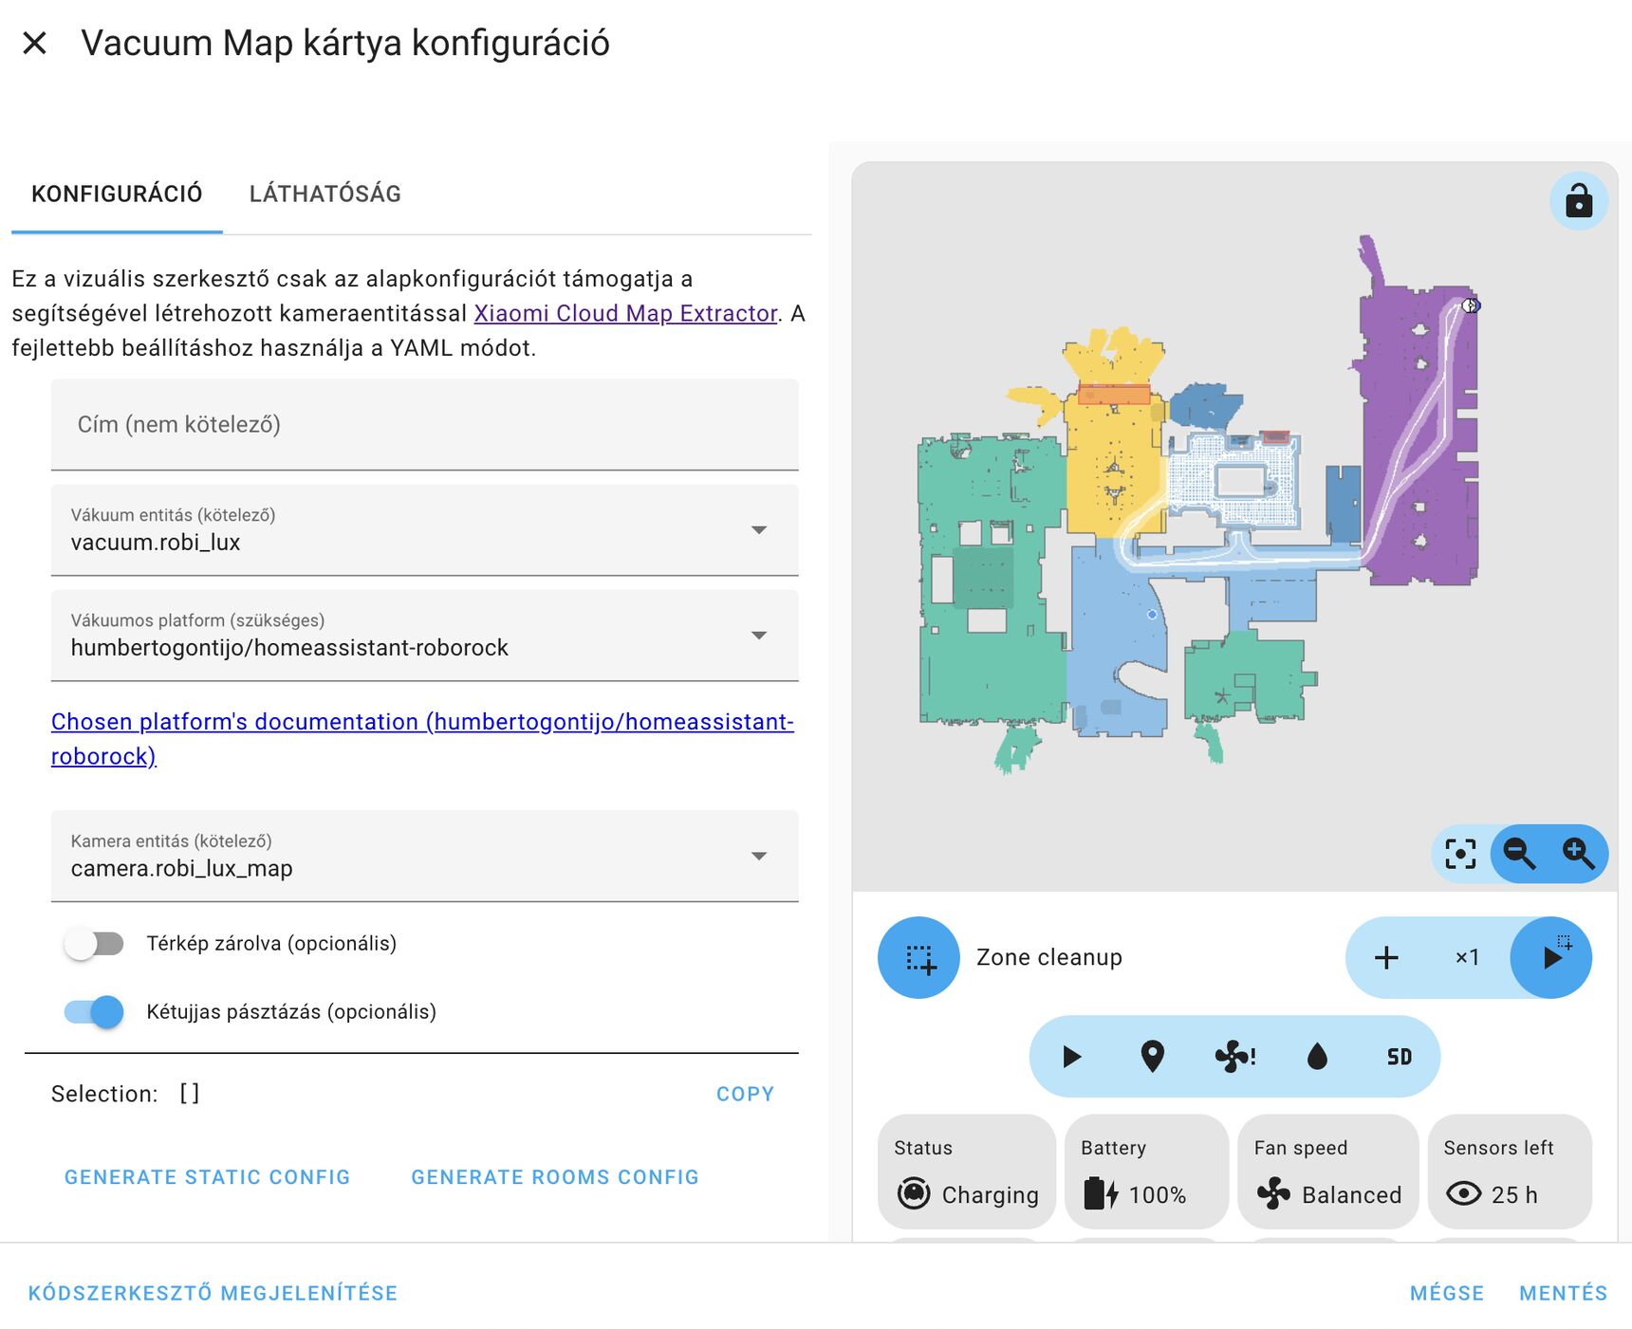
Task: Click the locate vacuum pin icon
Action: tap(1152, 1057)
